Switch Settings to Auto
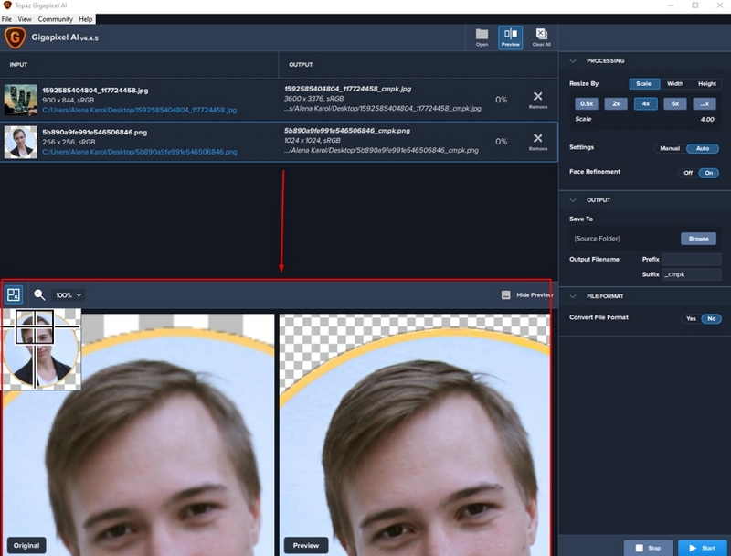The image size is (731, 556). pos(703,148)
